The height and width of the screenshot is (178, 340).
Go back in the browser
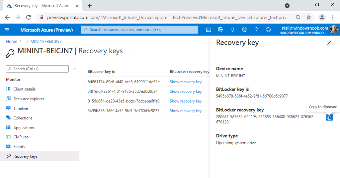(x=7, y=17)
